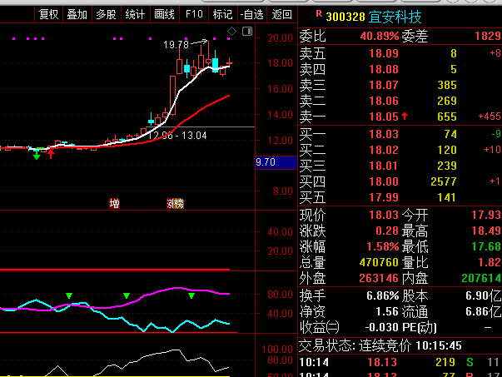Click the 流通 value 6.86亿
The image size is (502, 377).
click(483, 311)
